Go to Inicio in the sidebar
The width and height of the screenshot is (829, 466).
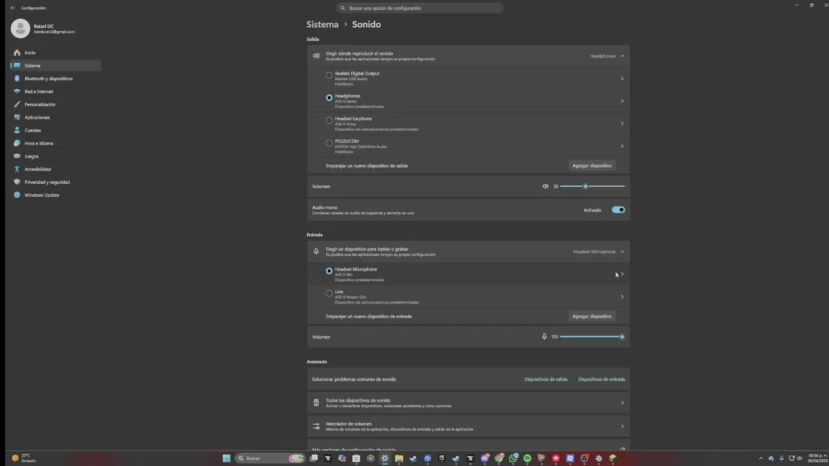pos(56,52)
